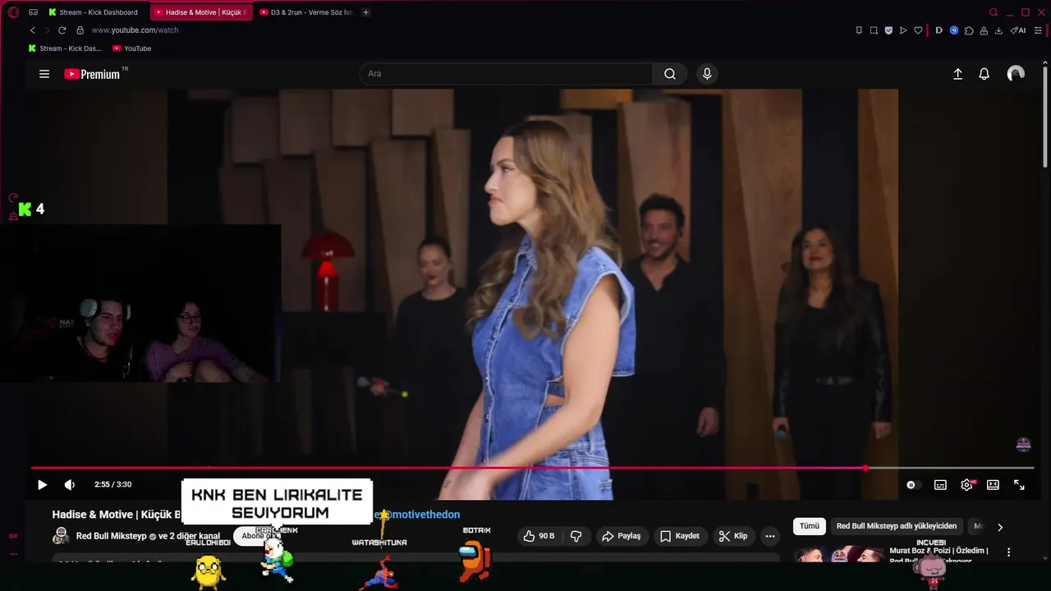Screen dimensions: 1051x591
Task: Open browser tab search magnifier
Action: point(994,12)
